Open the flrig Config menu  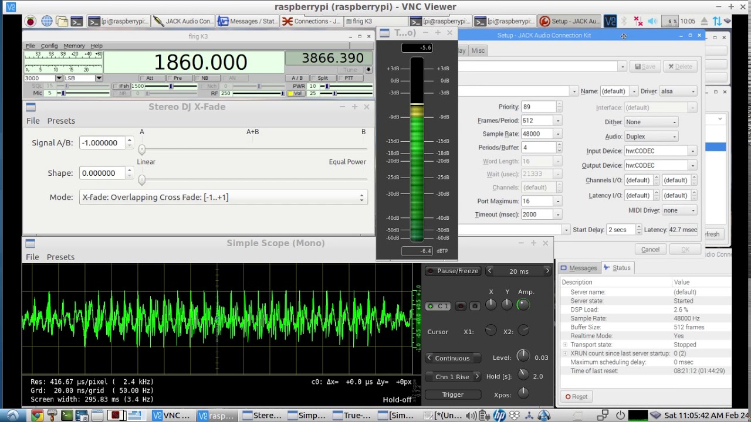(x=49, y=46)
